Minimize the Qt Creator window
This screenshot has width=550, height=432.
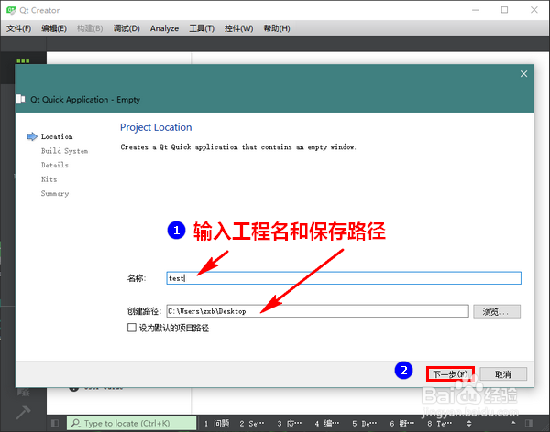click(x=475, y=10)
